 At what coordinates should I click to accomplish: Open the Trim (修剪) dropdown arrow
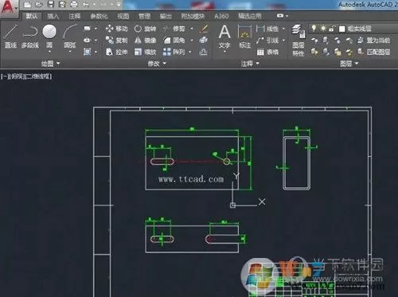(x=192, y=29)
